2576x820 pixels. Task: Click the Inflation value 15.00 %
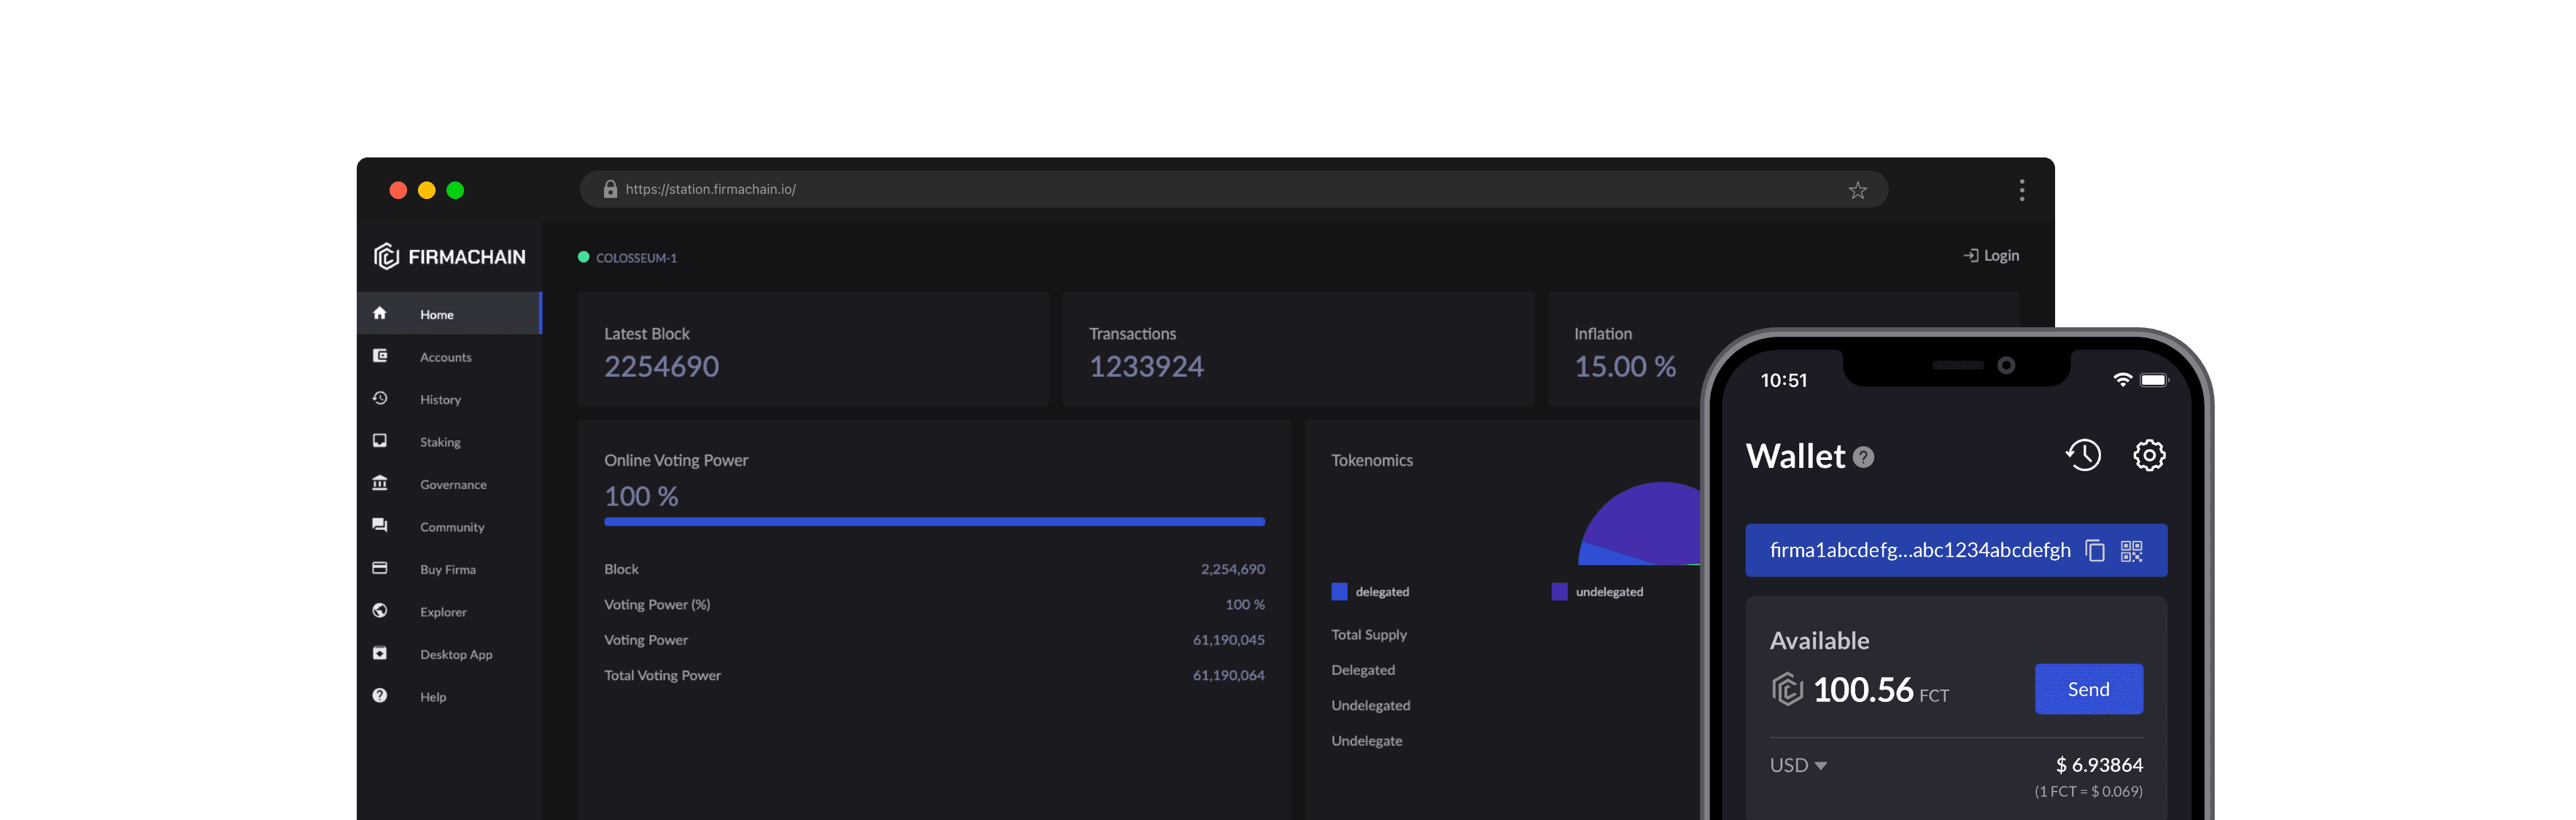click(1625, 367)
